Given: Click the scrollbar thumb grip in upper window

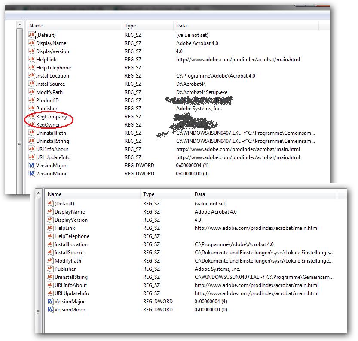Looking at the screenshot, I should click(x=20, y=143).
